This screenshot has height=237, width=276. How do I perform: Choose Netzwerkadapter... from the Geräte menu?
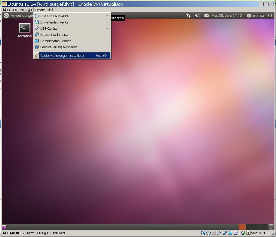coord(72,35)
